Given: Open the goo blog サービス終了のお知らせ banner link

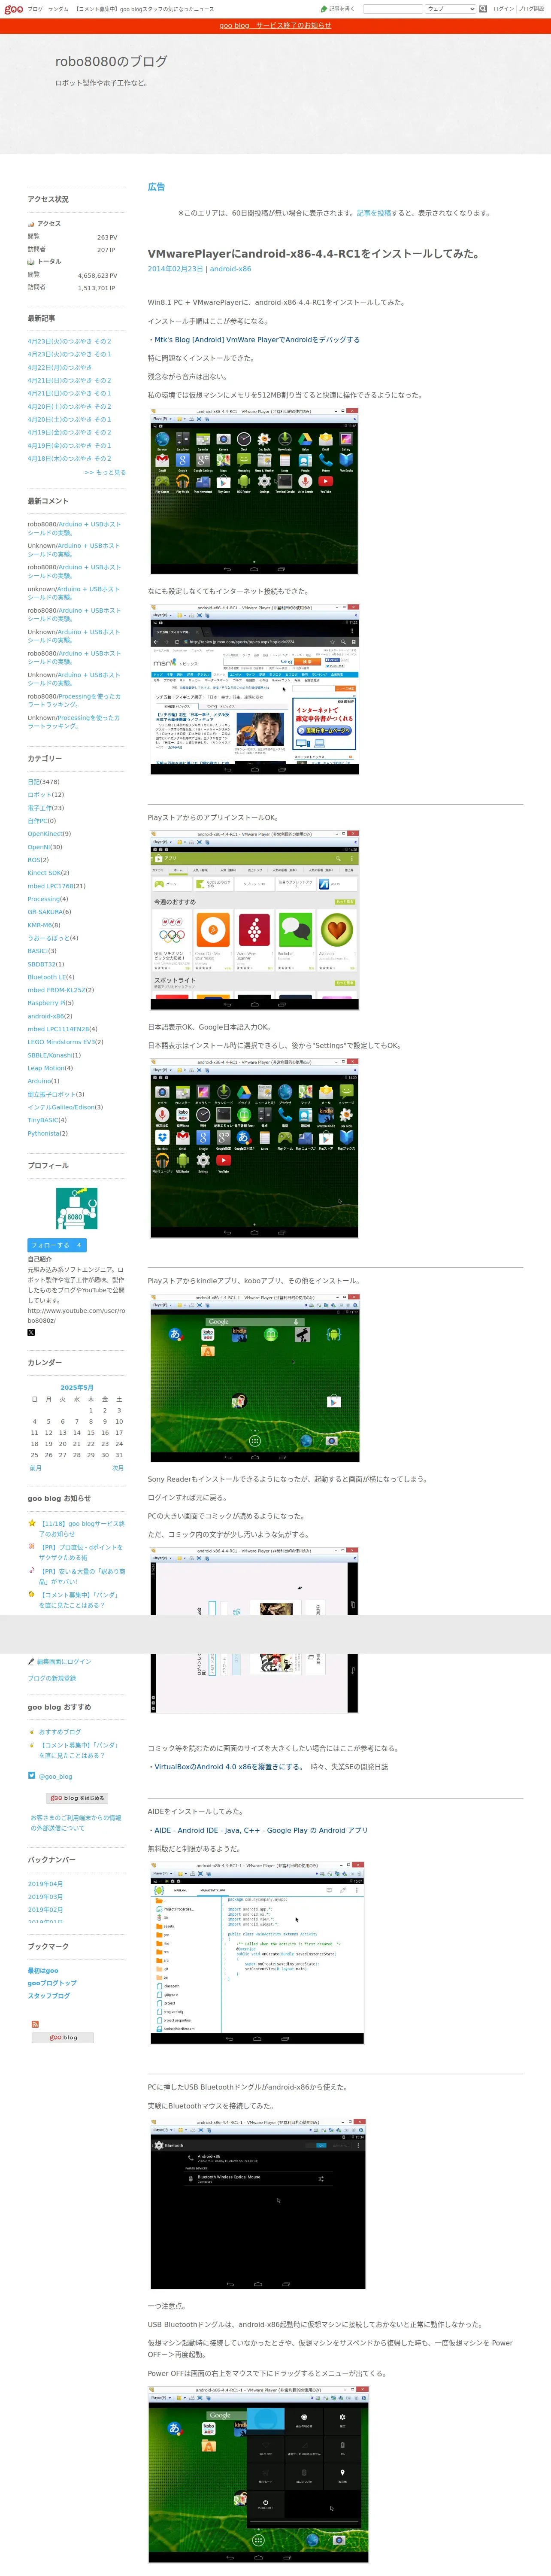Looking at the screenshot, I should coord(275,26).
